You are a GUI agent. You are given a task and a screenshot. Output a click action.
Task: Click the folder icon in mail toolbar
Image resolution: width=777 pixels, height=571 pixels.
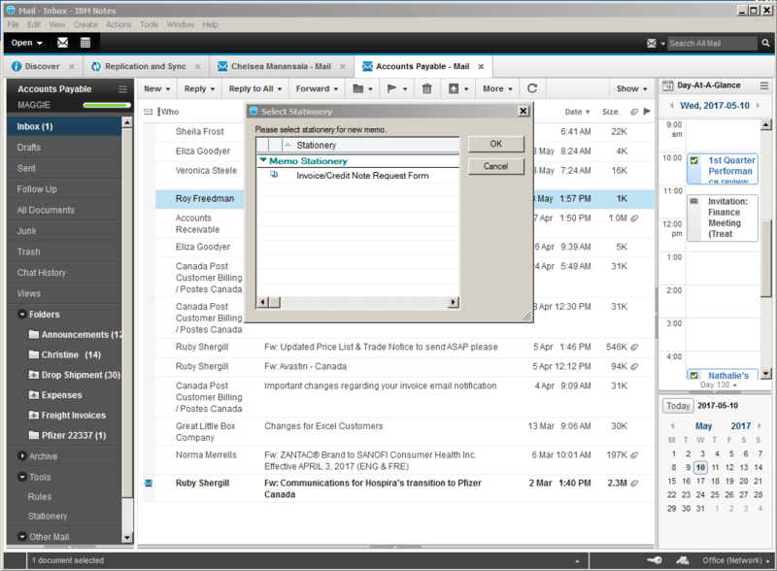tap(358, 88)
